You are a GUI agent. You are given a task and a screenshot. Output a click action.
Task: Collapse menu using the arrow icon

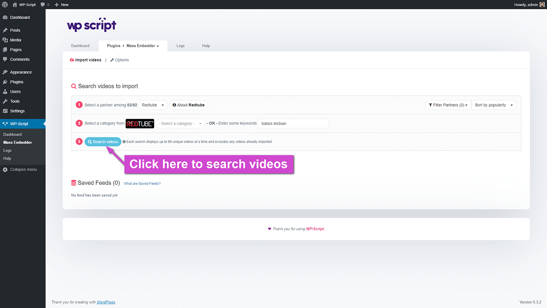pyautogui.click(x=5, y=170)
